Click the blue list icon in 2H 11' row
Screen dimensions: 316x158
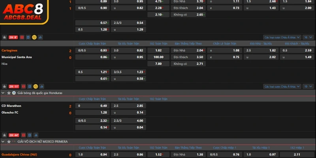pyautogui.click(x=28, y=86)
